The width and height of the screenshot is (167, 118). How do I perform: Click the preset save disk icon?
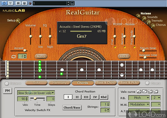(72, 3)
